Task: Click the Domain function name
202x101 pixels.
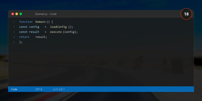Action: point(40,22)
